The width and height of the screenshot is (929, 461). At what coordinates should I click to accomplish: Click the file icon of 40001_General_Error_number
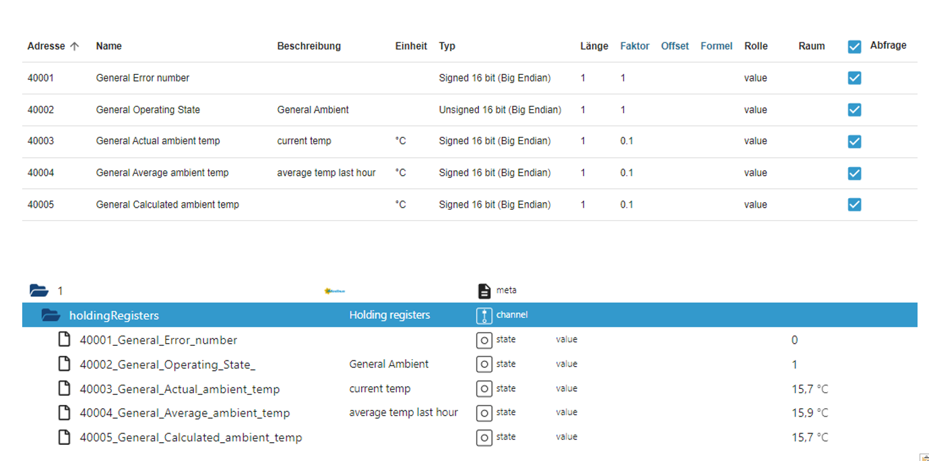click(64, 340)
